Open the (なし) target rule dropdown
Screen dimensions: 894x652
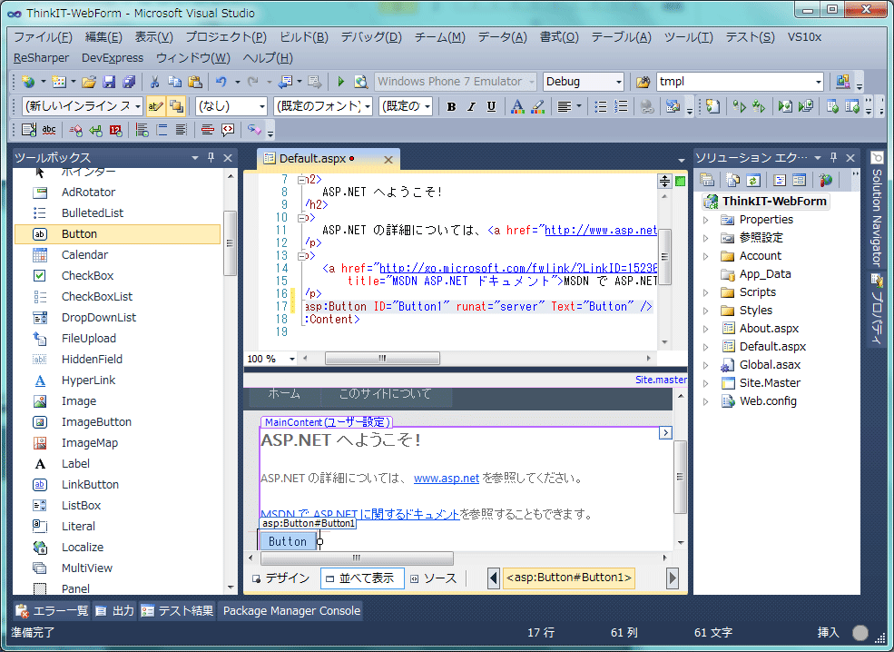click(261, 106)
